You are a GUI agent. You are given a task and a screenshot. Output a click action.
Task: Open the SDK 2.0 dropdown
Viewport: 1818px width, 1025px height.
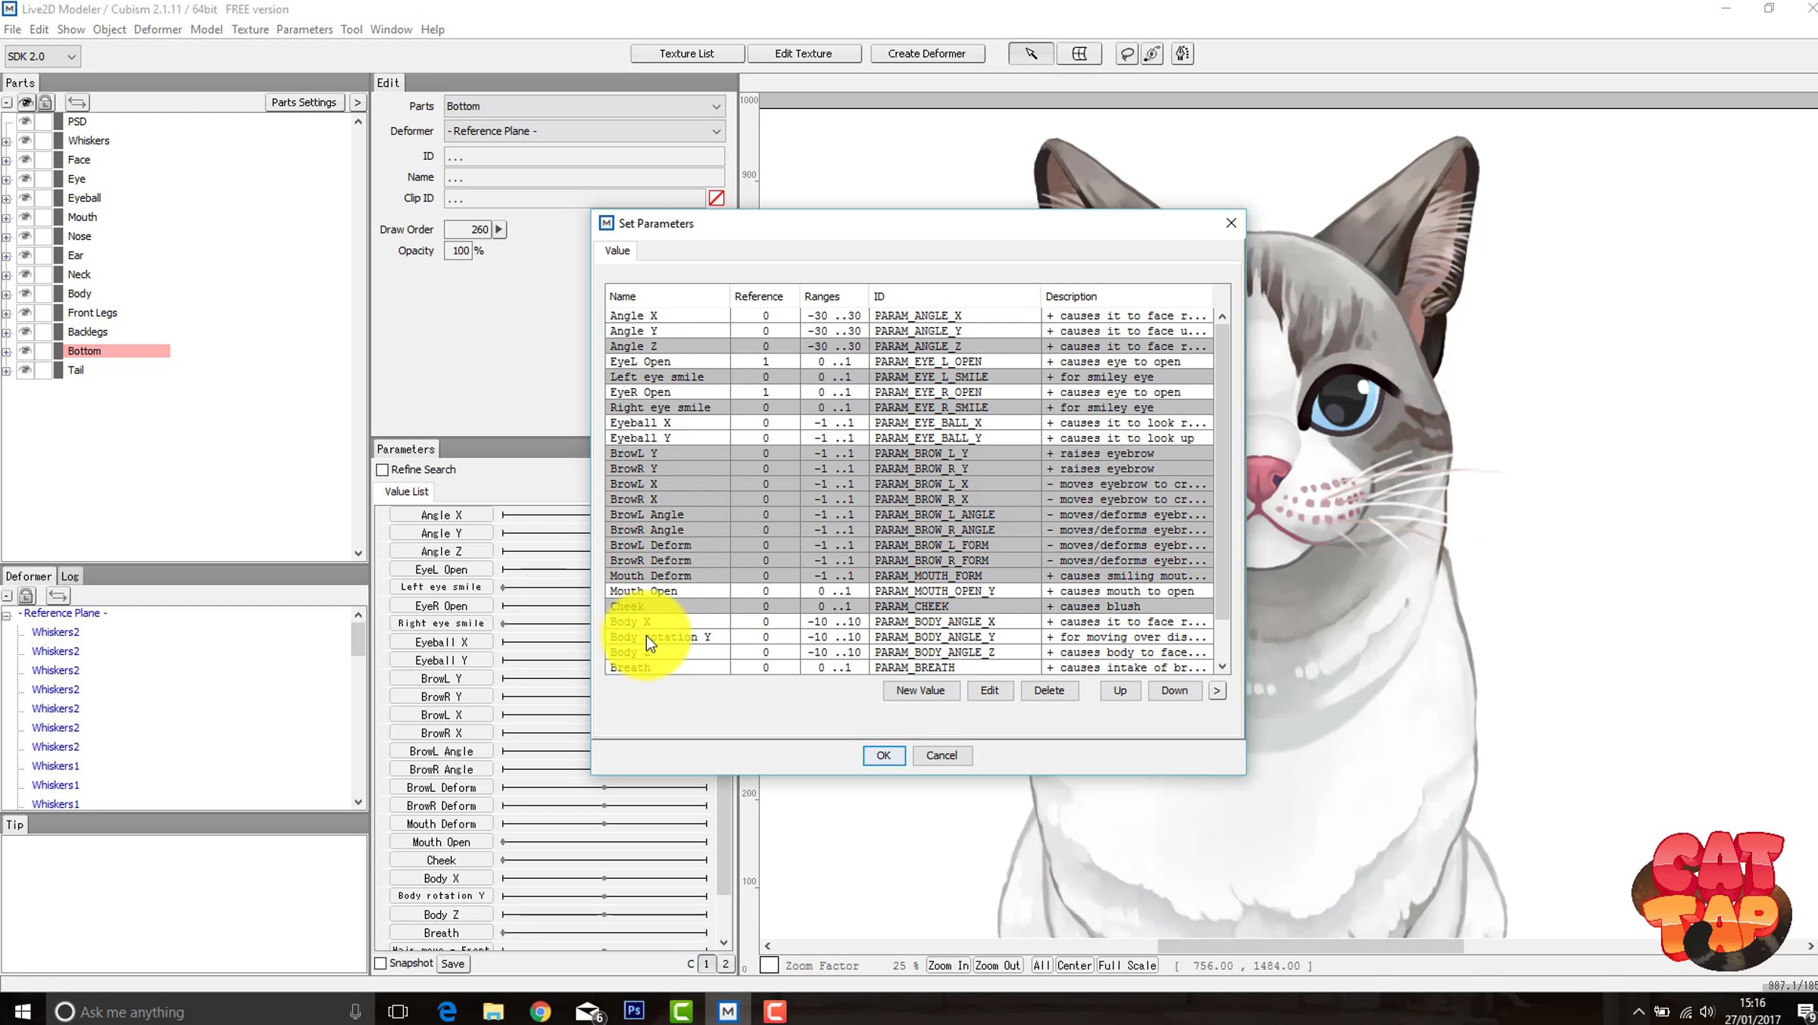[x=42, y=56]
